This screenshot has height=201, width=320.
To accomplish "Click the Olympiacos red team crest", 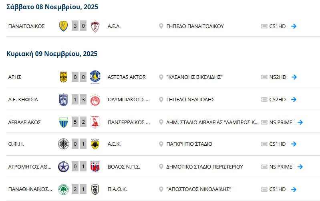I will coord(95,100).
